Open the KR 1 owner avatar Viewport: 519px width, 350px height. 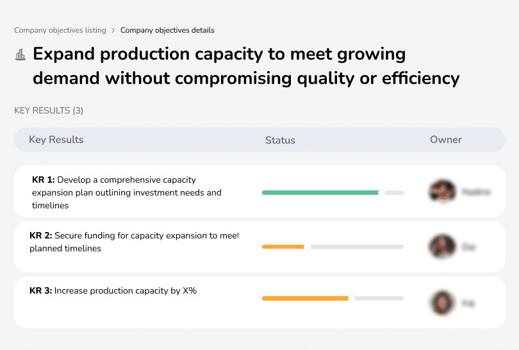pos(442,191)
